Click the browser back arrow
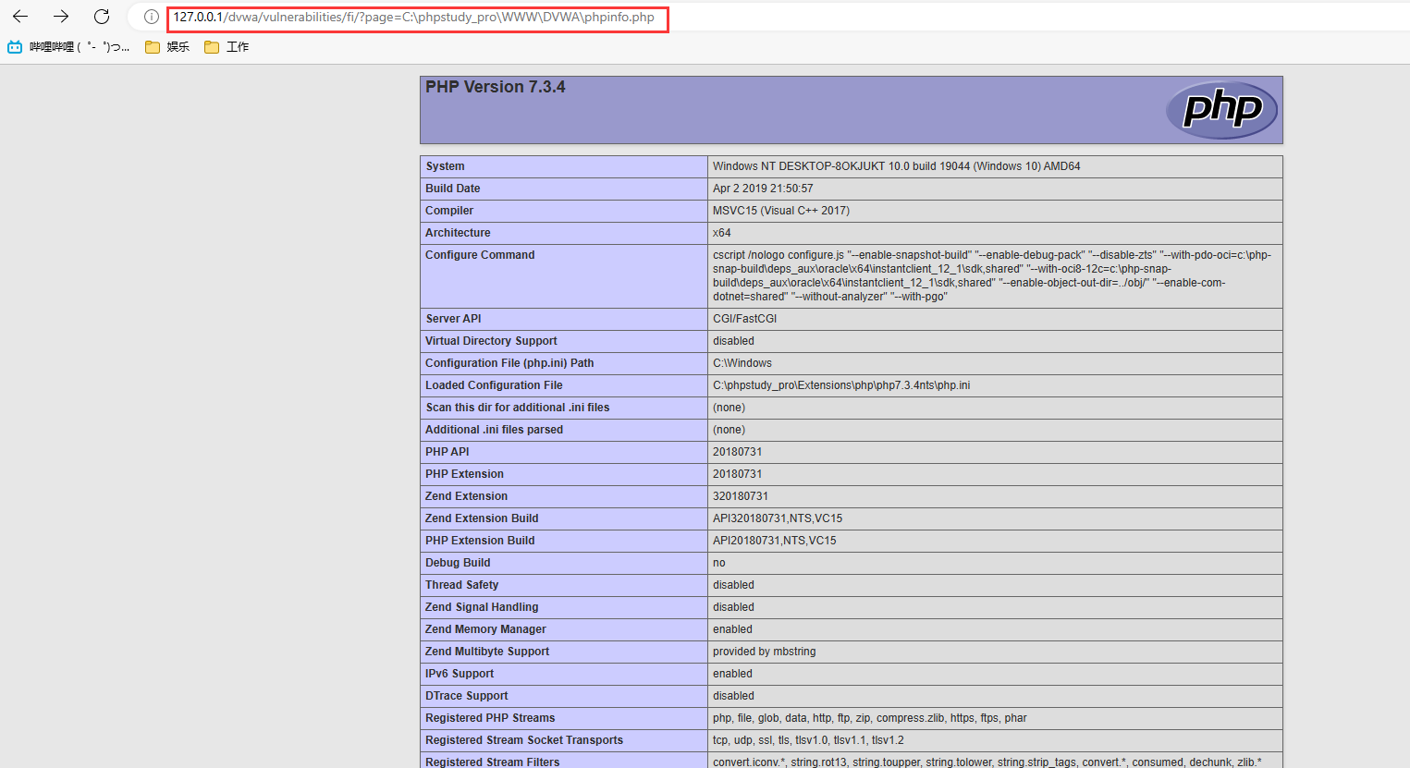The image size is (1410, 768). coord(20,17)
